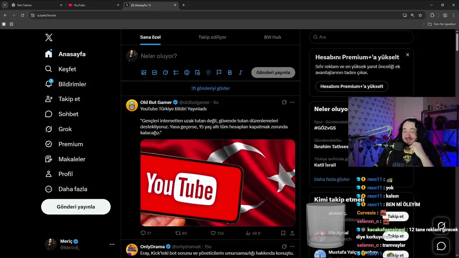This screenshot has height=258, width=459.
Task: Open Bildirimler notifications
Action: click(66, 84)
